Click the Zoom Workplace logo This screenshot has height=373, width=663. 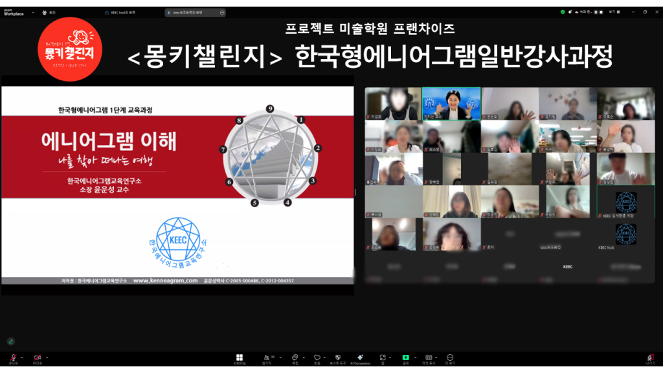click(x=14, y=13)
